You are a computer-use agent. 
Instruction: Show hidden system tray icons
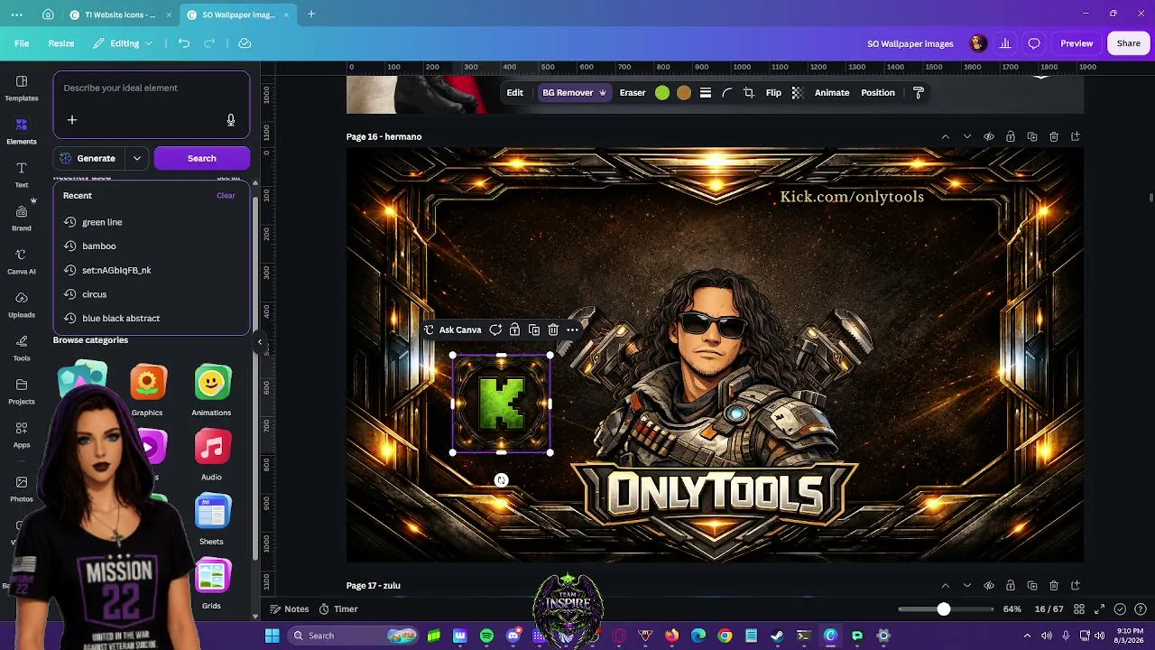pyautogui.click(x=1027, y=636)
